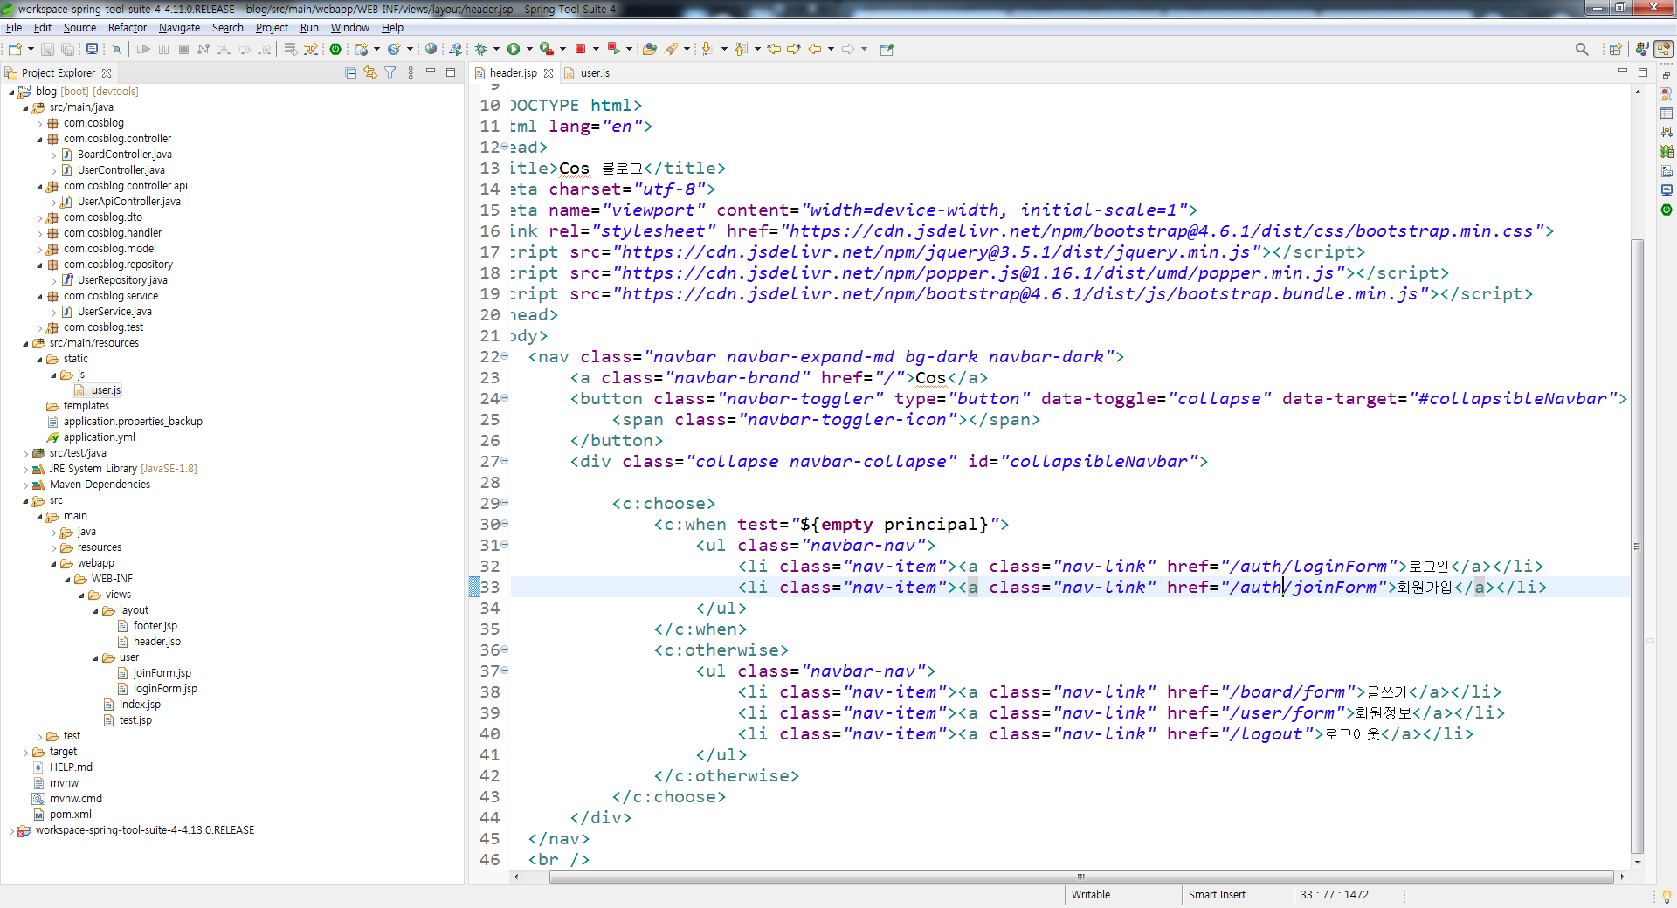
Task: Click the Next Annotation icon
Action: click(707, 49)
